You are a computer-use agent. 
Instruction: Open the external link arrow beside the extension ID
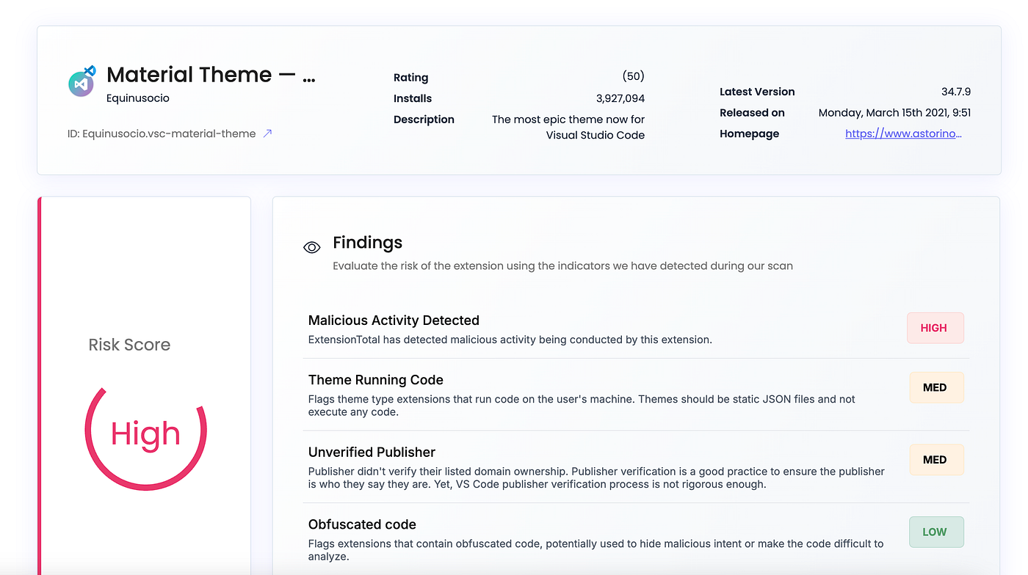267,133
